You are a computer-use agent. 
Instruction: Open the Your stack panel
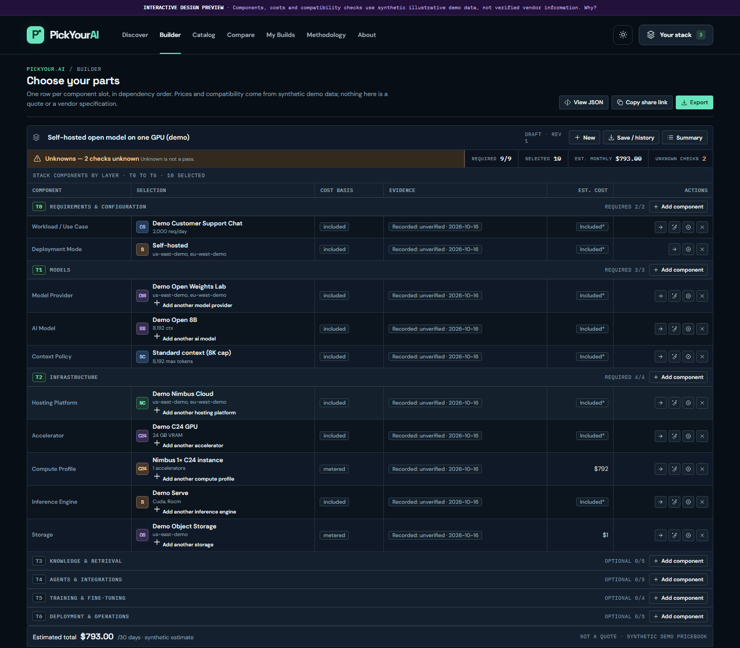point(676,35)
